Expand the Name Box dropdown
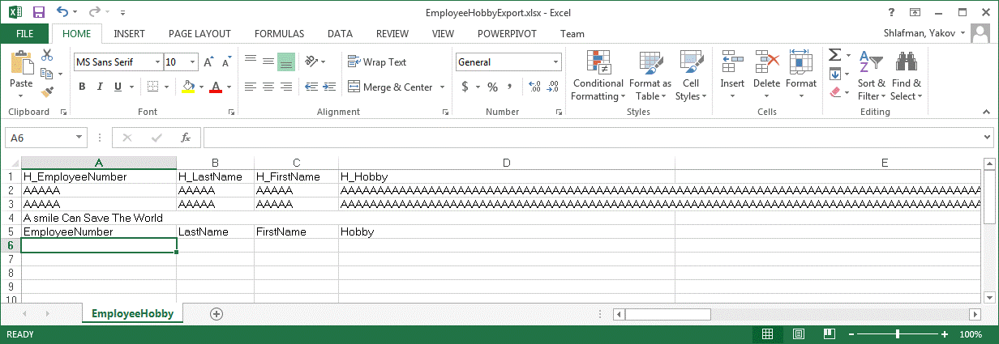Viewport: 999px width, 344px height. point(79,138)
